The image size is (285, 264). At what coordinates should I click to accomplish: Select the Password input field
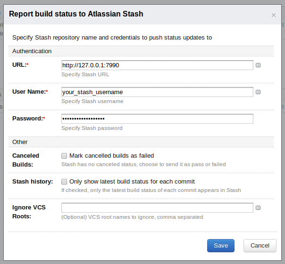coord(157,119)
